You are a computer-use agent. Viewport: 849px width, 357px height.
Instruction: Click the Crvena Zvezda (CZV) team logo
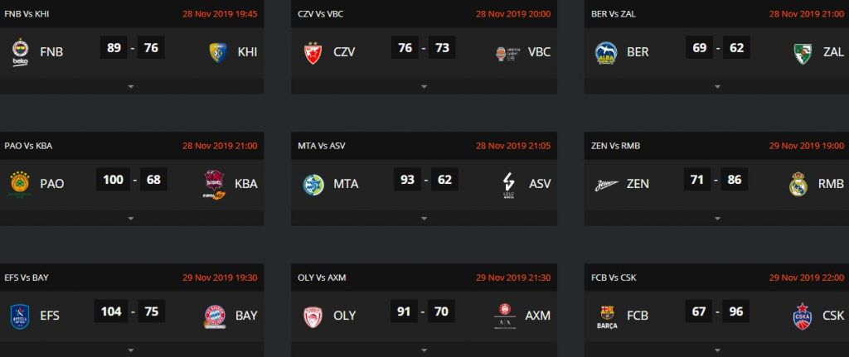313,52
